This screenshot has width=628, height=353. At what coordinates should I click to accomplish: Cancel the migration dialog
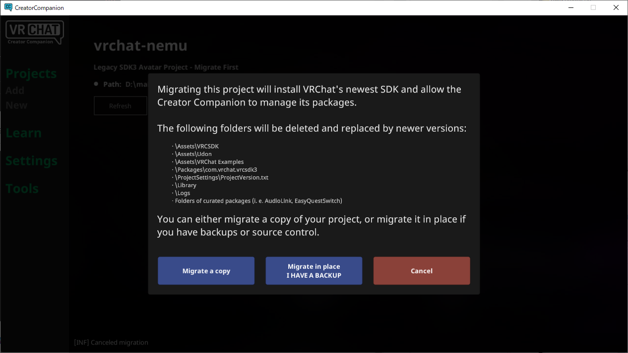[422, 271]
